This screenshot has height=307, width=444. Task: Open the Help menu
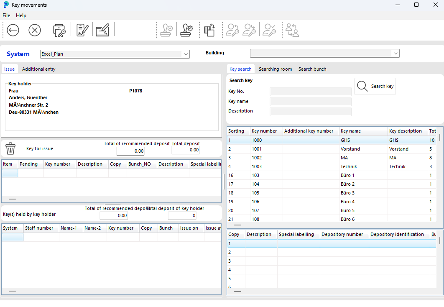pyautogui.click(x=21, y=15)
